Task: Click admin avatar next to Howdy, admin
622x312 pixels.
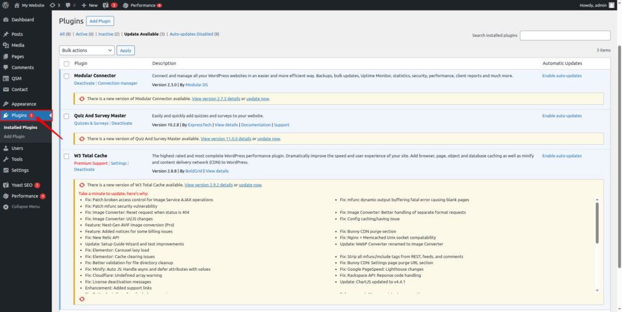Action: tap(611, 5)
